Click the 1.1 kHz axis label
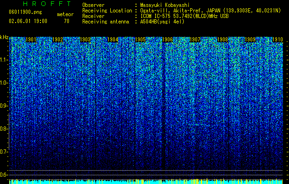 pos(4,60)
